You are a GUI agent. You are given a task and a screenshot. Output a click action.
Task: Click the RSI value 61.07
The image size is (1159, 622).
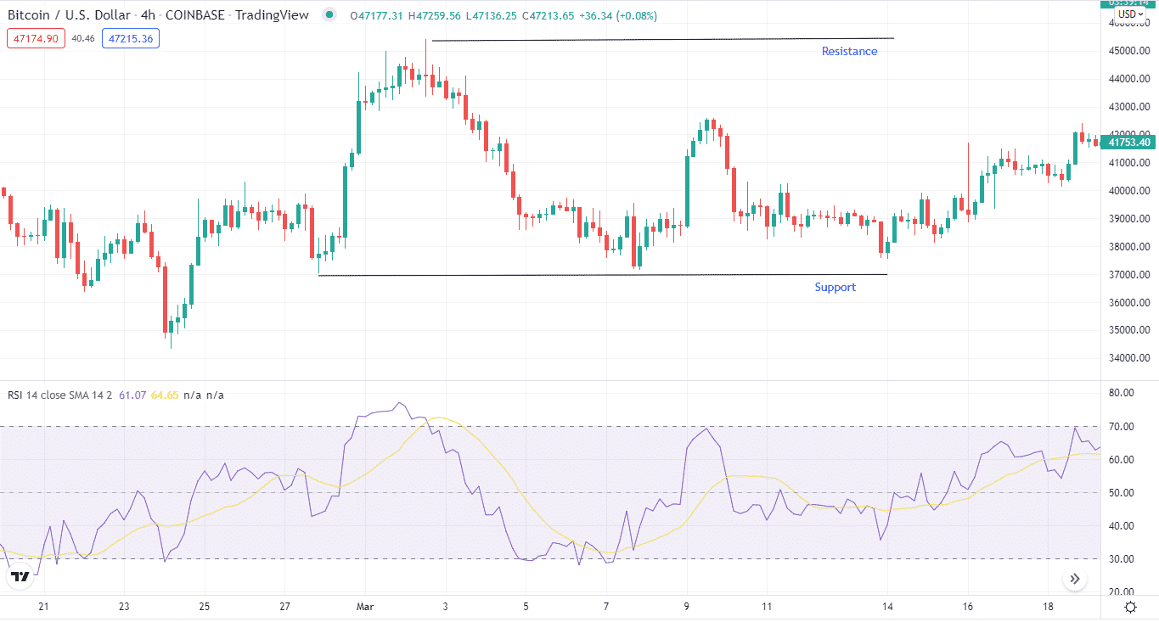point(132,395)
